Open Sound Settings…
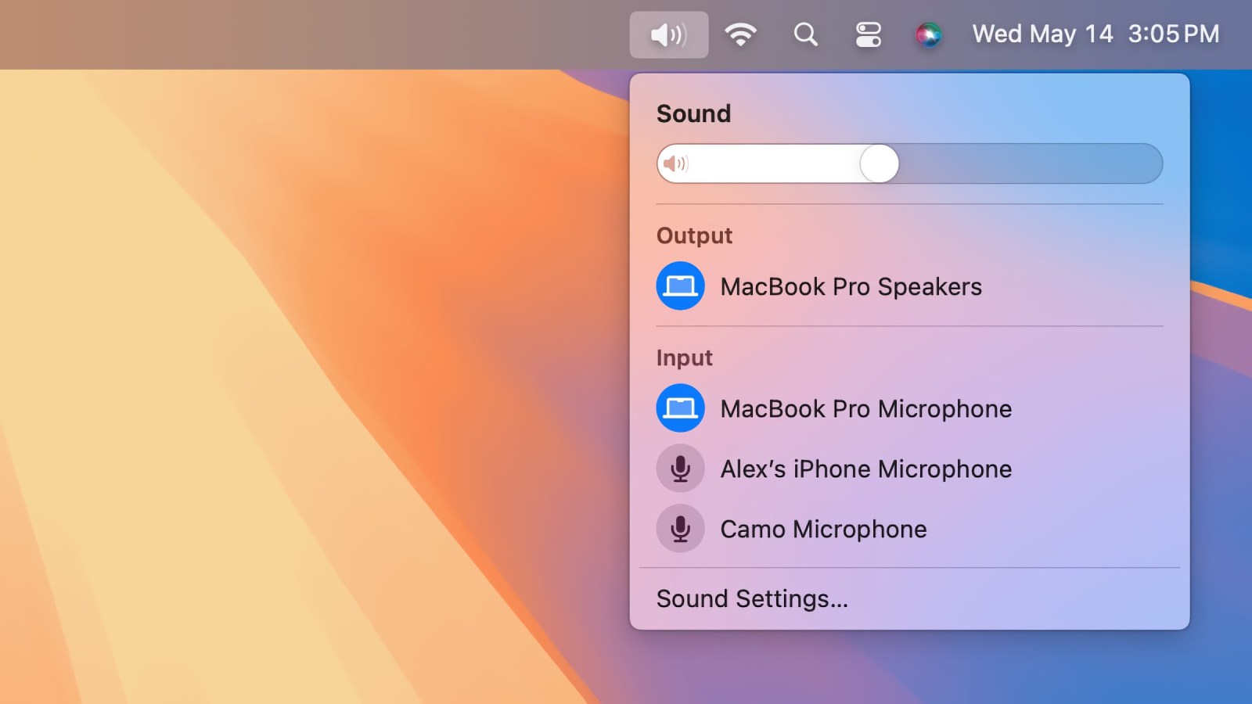Viewport: 1252px width, 704px height. click(x=752, y=599)
